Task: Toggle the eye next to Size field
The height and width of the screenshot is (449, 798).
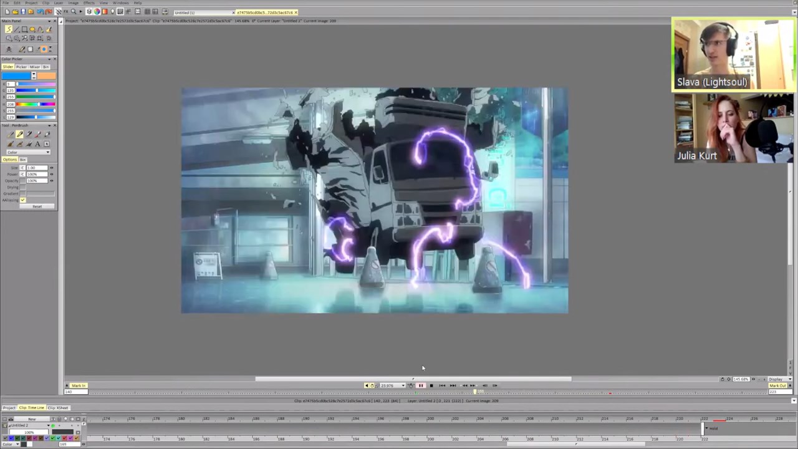Action: point(51,168)
